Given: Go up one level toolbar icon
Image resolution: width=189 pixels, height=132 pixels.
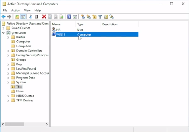Looking at the screenshot, I should [x=17, y=16].
